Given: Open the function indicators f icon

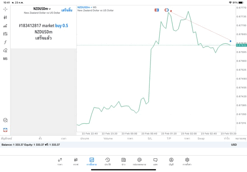Looking at the screenshot, I should [5, 42].
